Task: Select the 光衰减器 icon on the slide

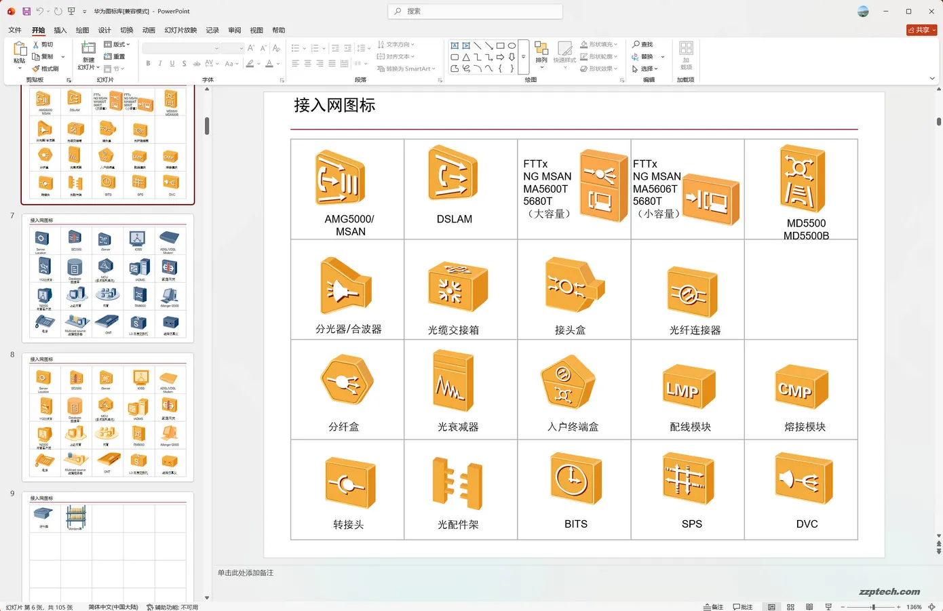Action: [453, 380]
